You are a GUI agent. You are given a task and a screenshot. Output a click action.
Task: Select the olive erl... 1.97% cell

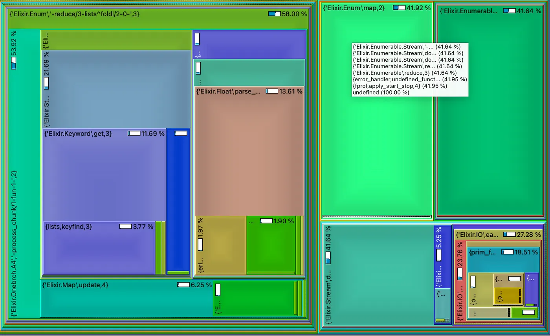coord(220,245)
